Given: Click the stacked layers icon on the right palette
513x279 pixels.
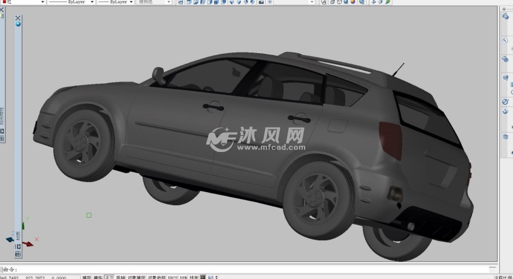Looking at the screenshot, I should click(505, 137).
